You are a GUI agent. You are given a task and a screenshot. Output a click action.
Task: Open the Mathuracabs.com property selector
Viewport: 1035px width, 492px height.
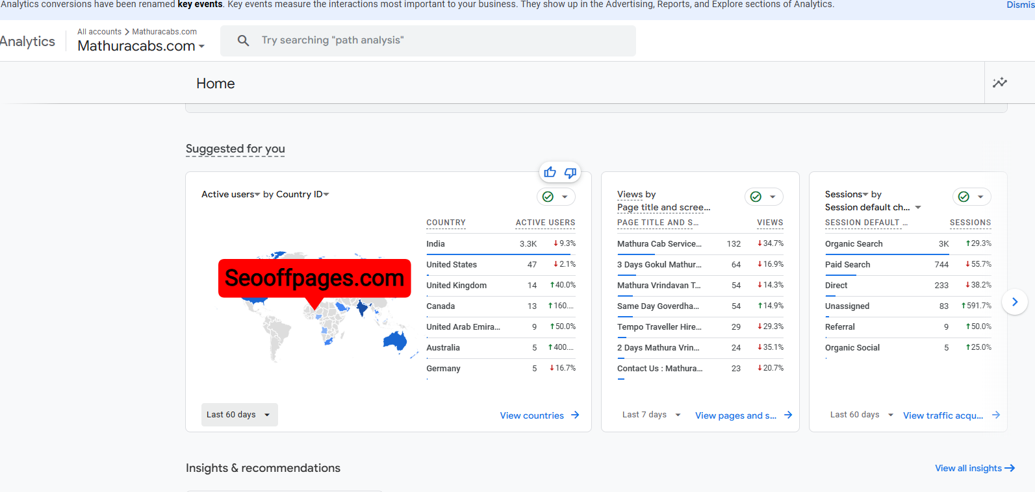coord(141,46)
